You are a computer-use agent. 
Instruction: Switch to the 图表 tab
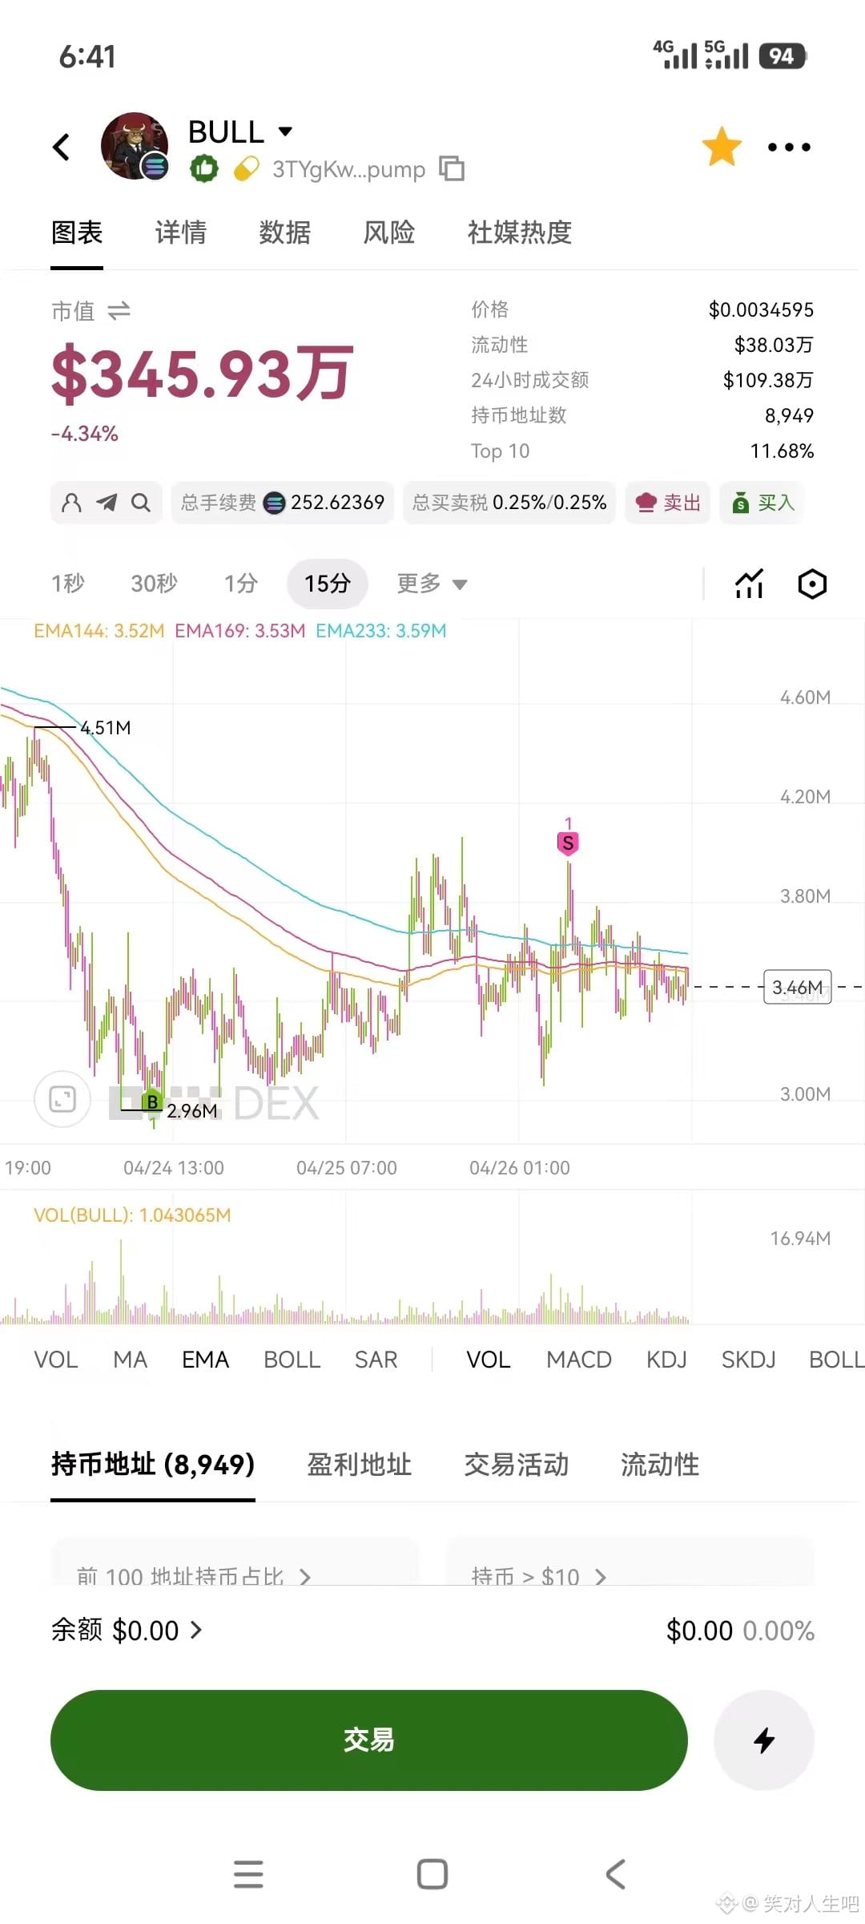[x=77, y=232]
